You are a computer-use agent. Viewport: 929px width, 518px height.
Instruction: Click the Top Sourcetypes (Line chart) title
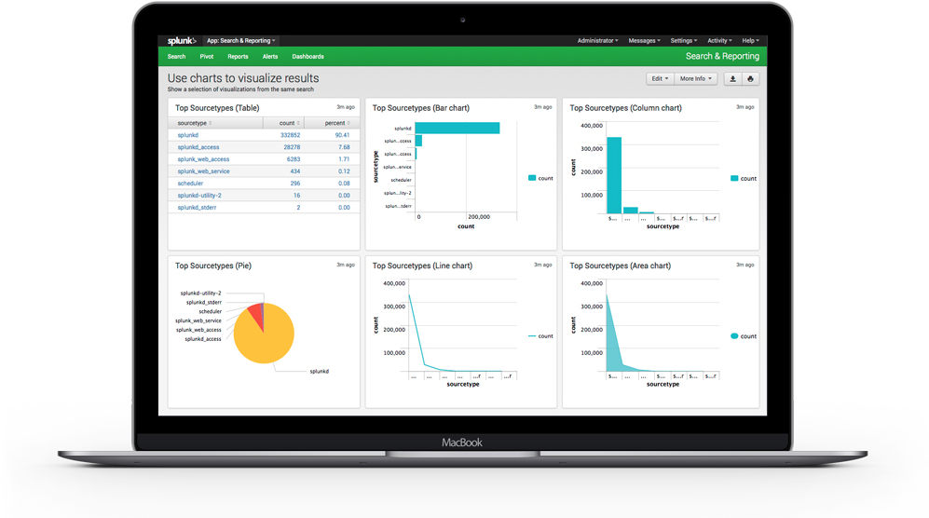coord(422,266)
